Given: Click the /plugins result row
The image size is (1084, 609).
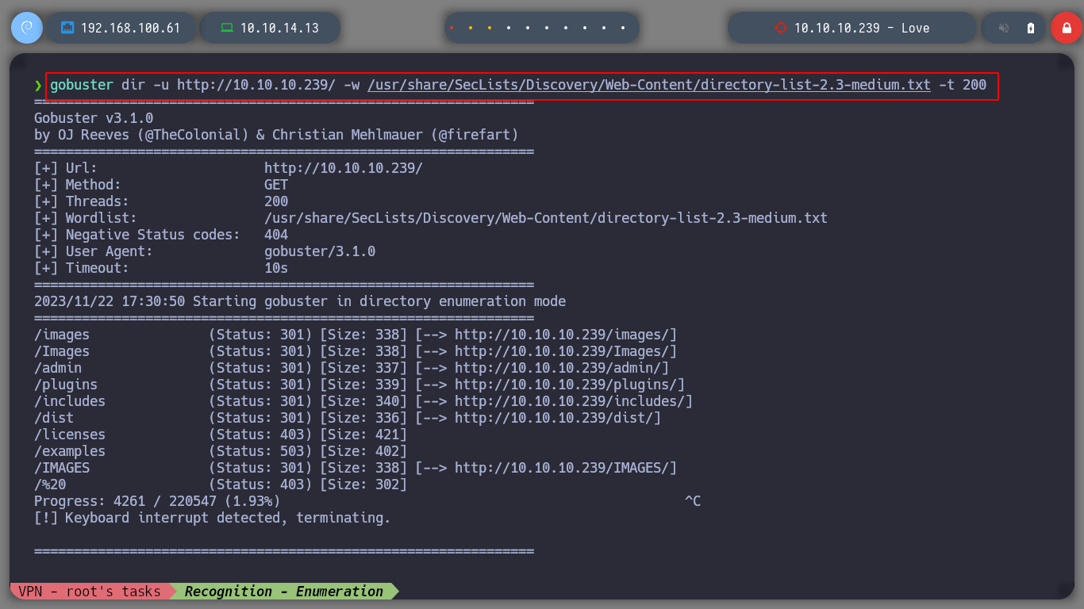Looking at the screenshot, I should [x=359, y=385].
